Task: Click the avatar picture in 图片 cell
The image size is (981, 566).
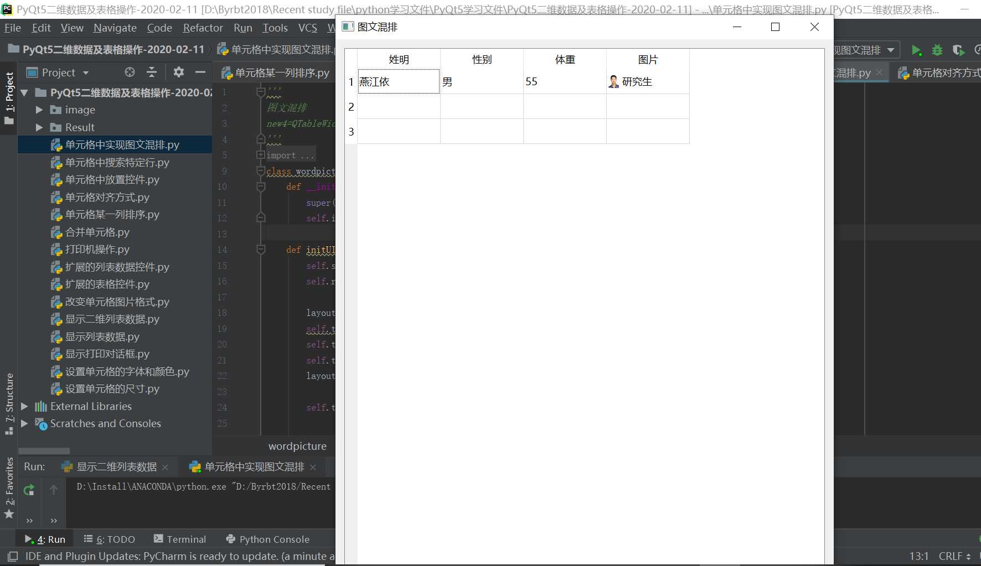Action: point(613,81)
